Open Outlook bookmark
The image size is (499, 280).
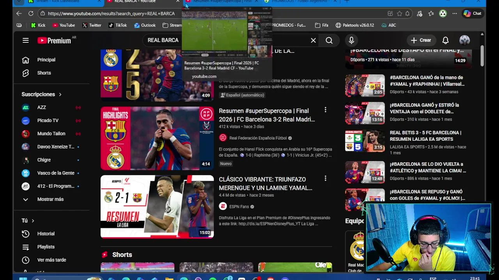(x=145, y=25)
